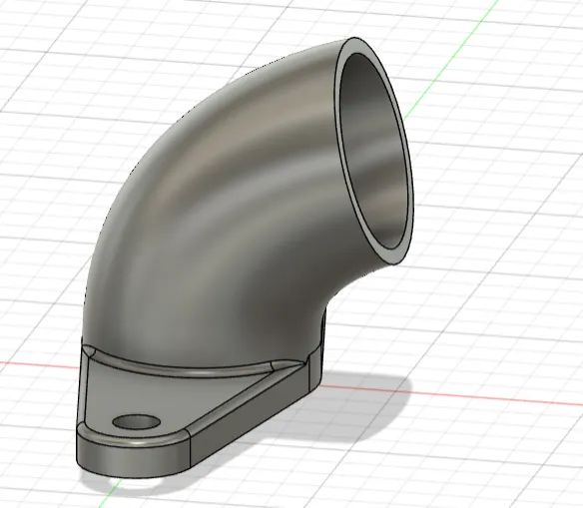Select the left corner fillet where flange meets pipe
The width and height of the screenshot is (583, 508).
89,350
